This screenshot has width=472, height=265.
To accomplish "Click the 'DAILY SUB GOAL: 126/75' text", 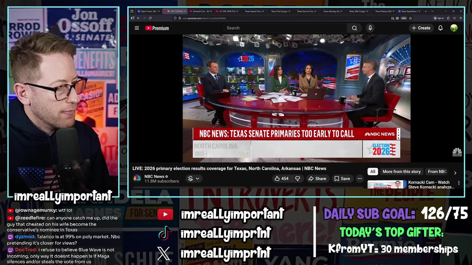I will pyautogui.click(x=396, y=213).
